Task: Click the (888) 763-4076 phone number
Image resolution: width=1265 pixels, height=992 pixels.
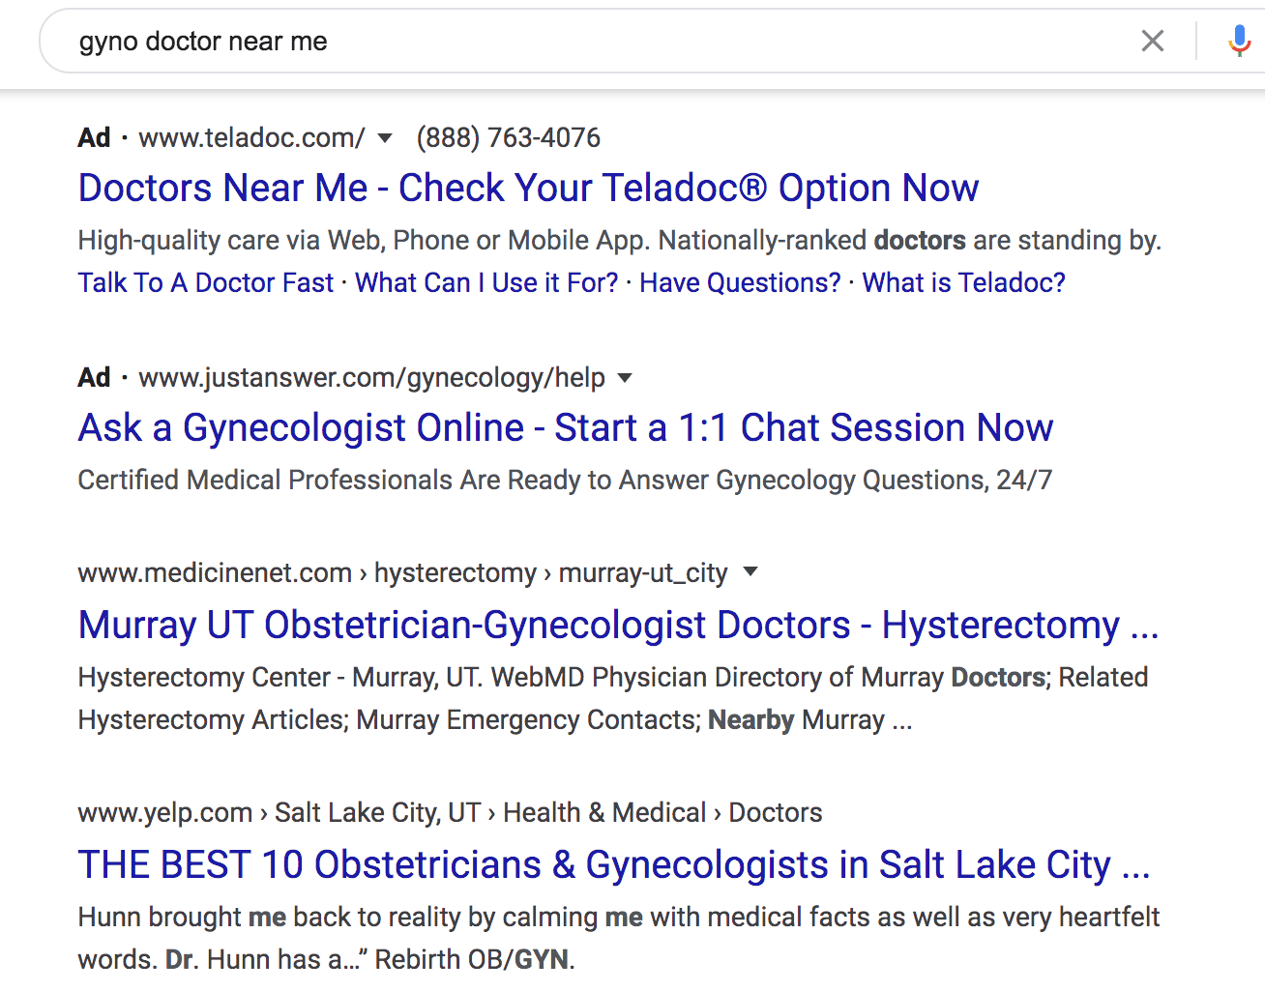Action: [x=508, y=138]
